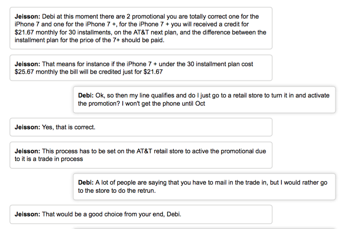Click Debi's message about retail store activation
The width and height of the screenshot is (345, 229).
[204, 100]
